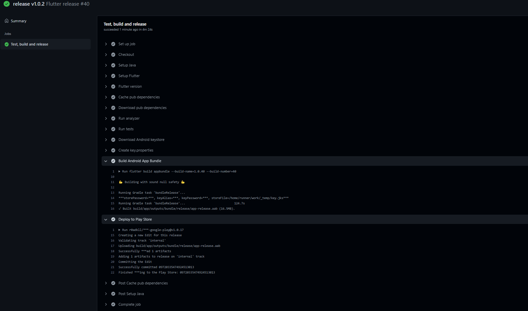Select Test, build and release job in sidebar
528x311 pixels.
(30, 44)
